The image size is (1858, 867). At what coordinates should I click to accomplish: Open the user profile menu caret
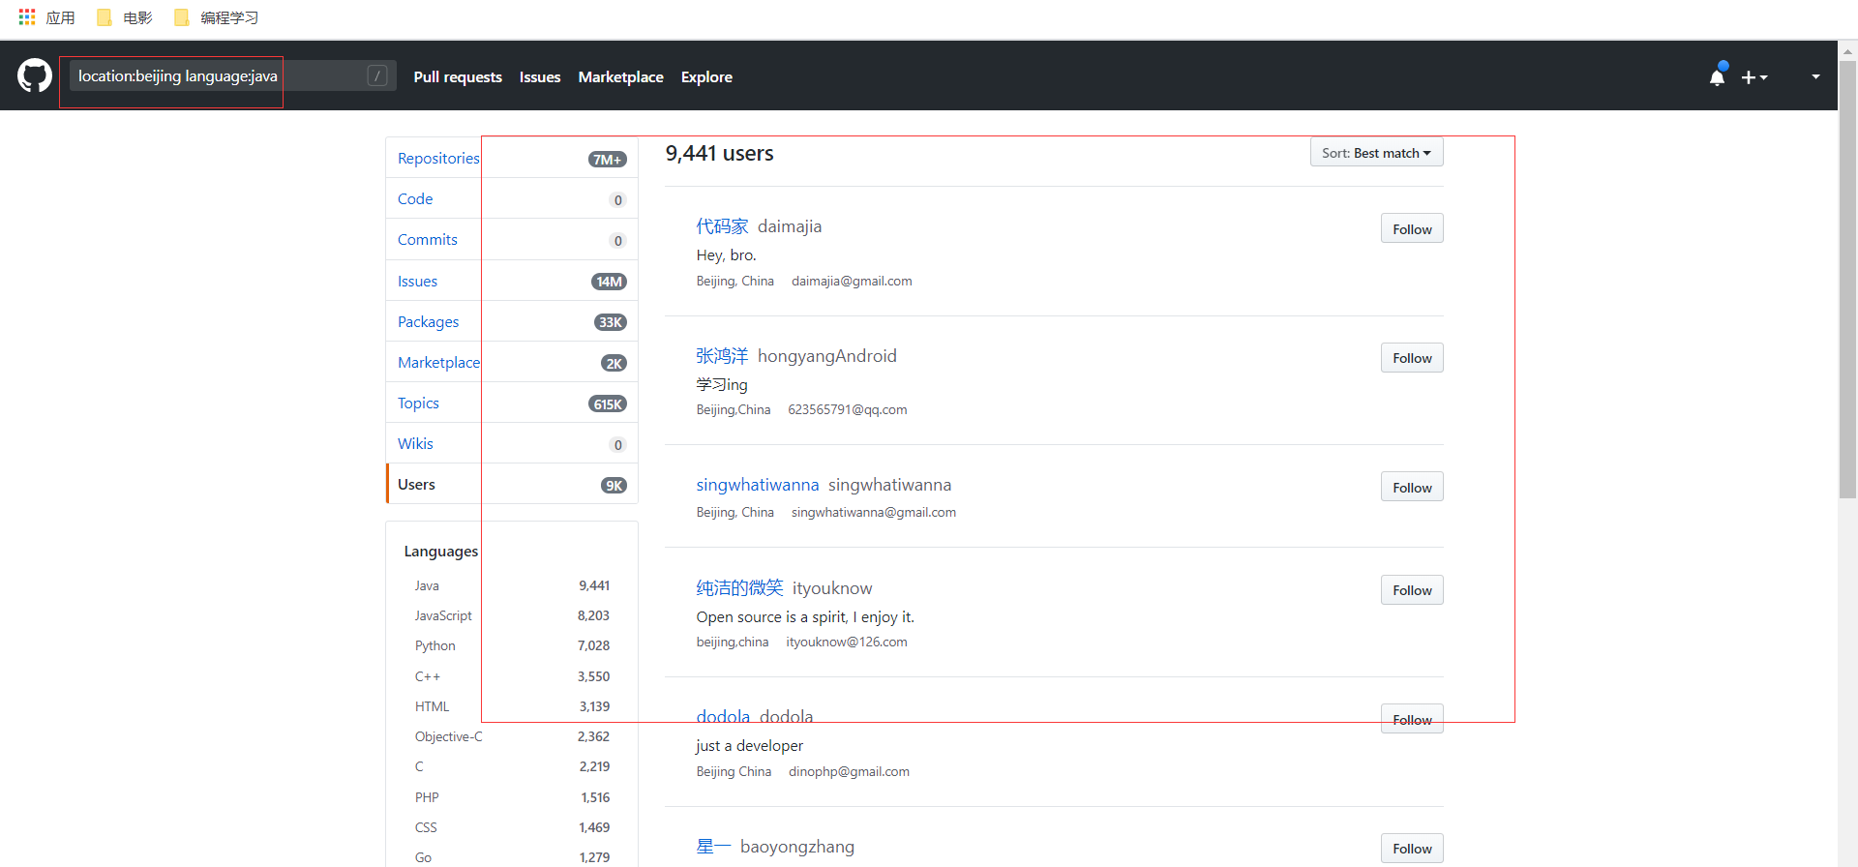pos(1815,76)
